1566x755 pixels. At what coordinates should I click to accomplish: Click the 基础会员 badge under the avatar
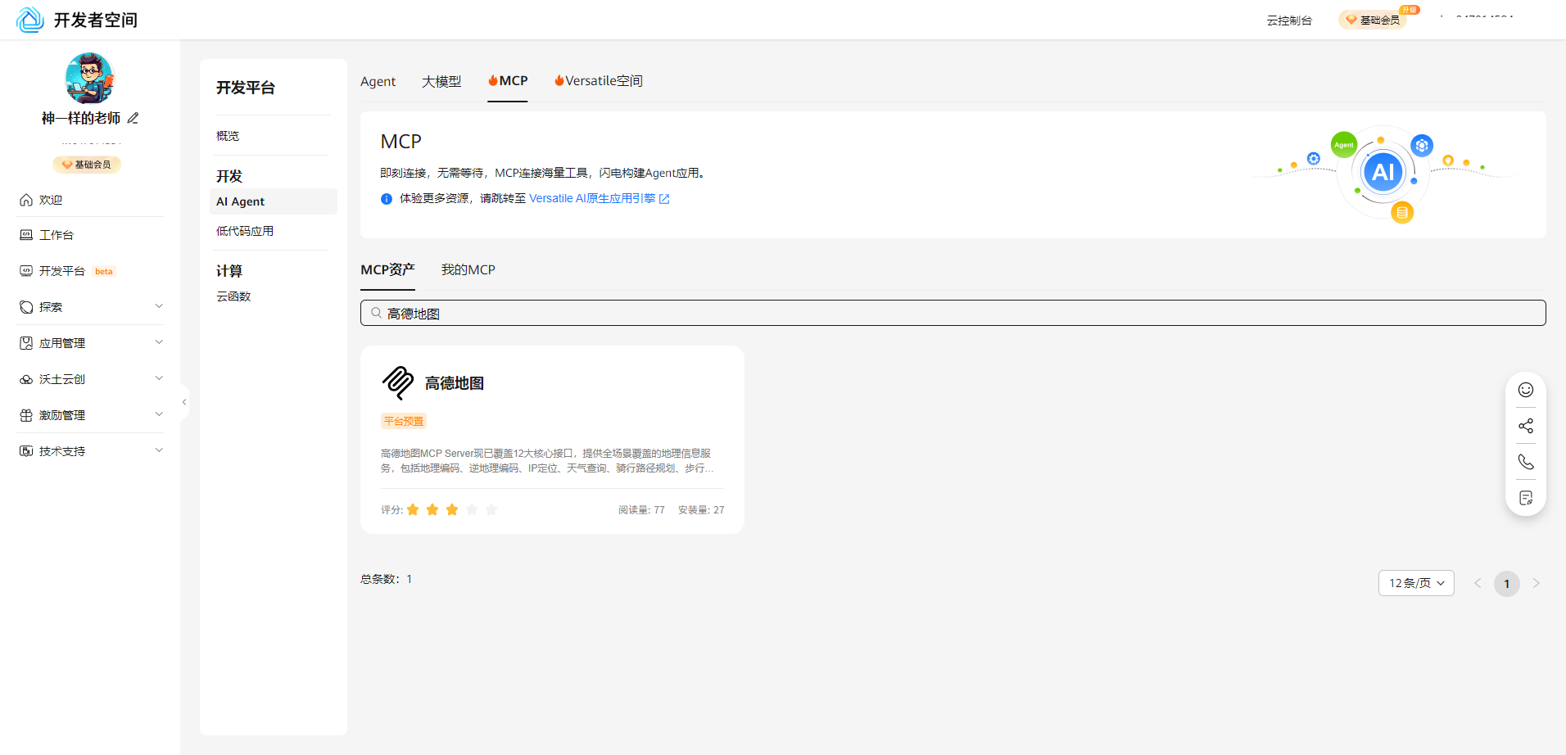point(87,165)
